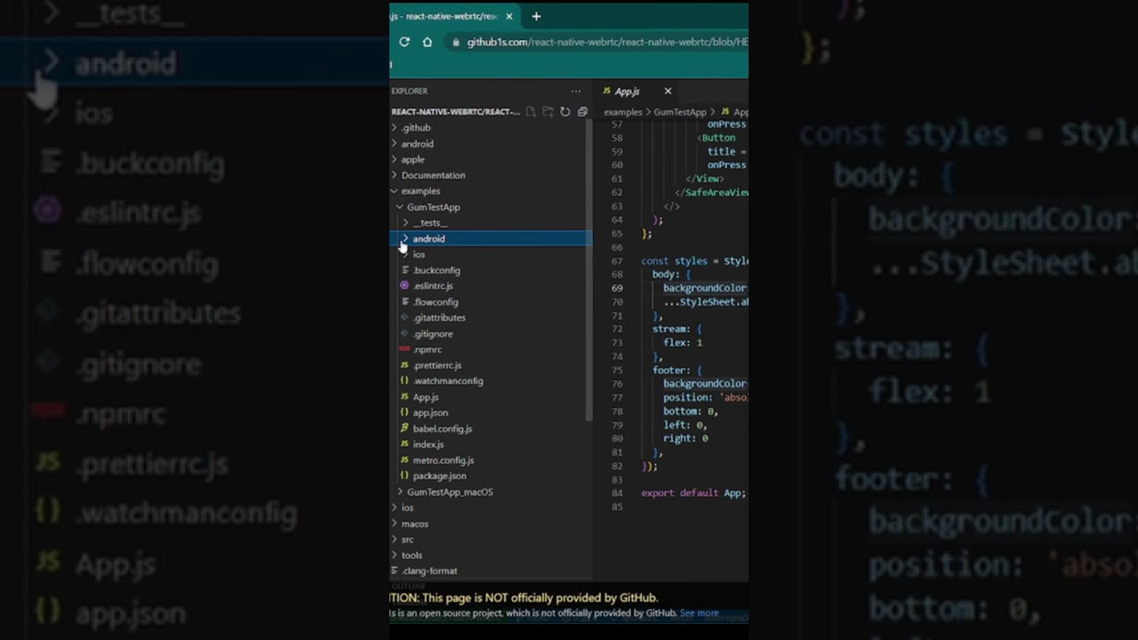Reload the page with the browser refresh icon
The image size is (1138, 640).
(405, 42)
